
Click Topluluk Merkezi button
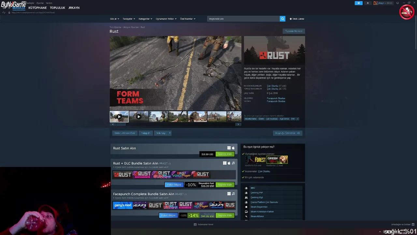coord(294,31)
